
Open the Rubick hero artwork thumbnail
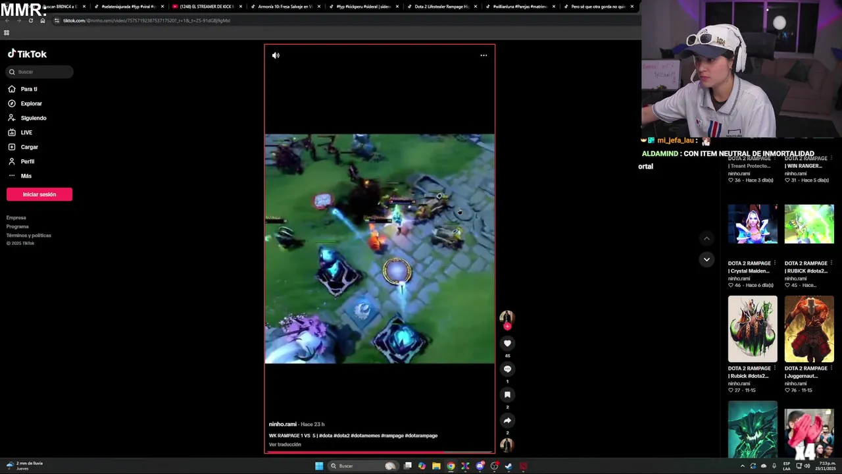[x=753, y=329]
